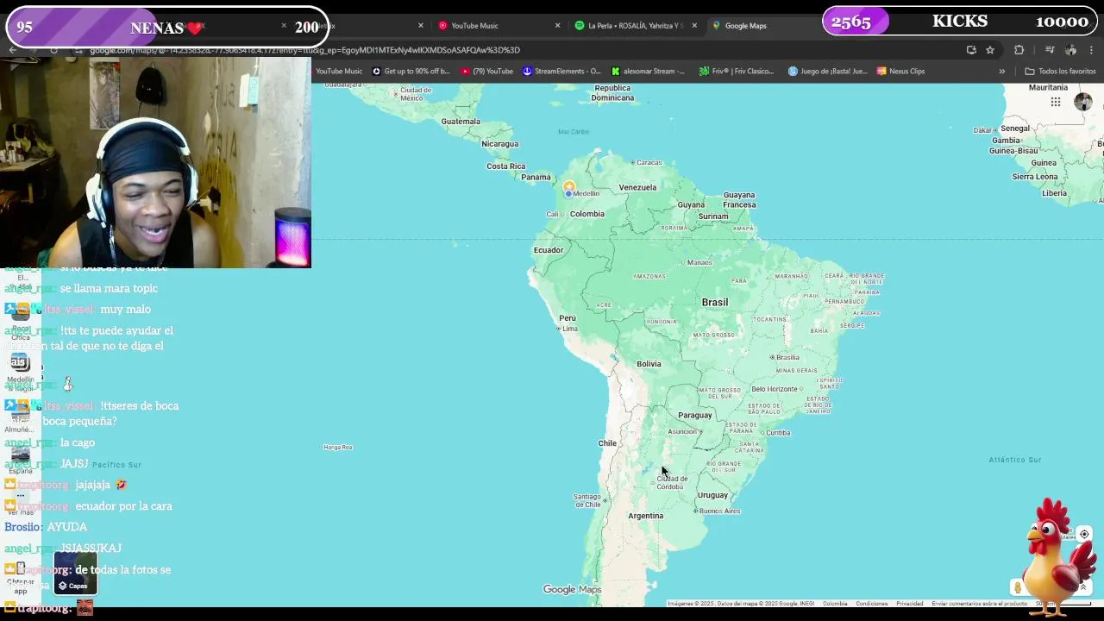Click the Guayana Francesa label

click(739, 200)
